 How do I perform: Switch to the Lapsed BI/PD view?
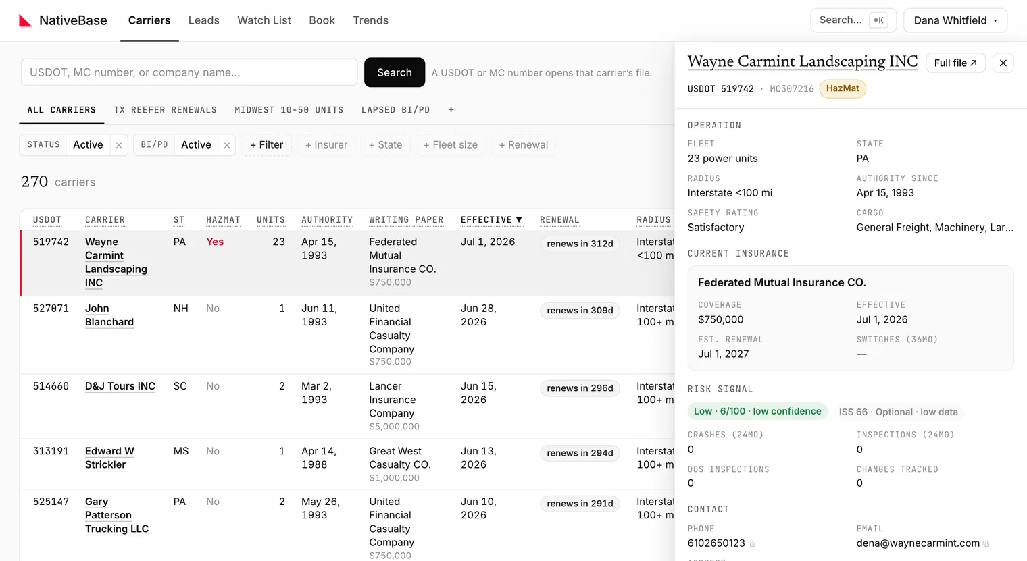point(395,110)
